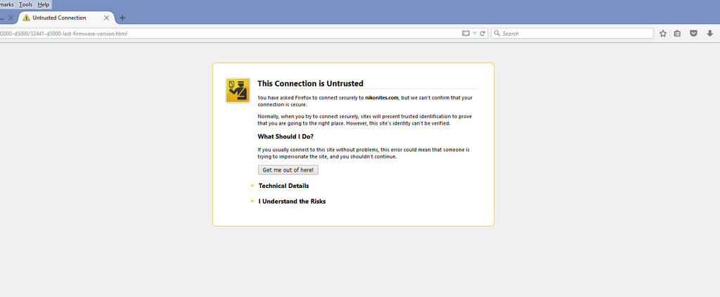Toggle Reader View icon in address bar

coord(465,34)
